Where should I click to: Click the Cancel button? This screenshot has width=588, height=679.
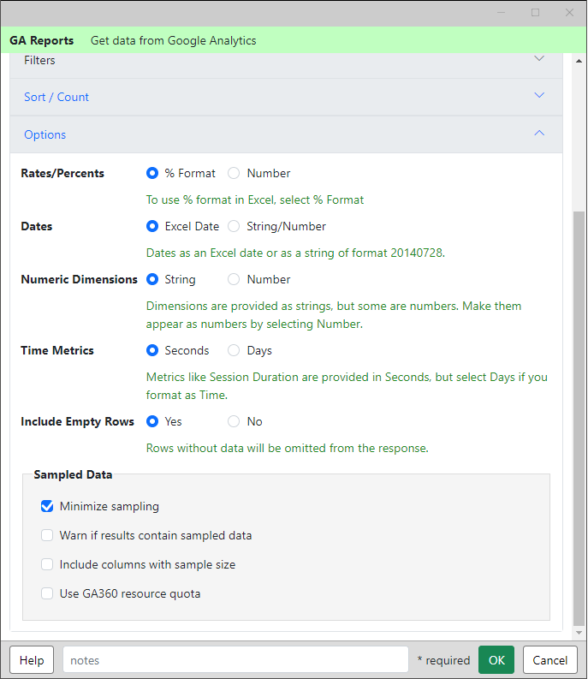click(x=549, y=660)
